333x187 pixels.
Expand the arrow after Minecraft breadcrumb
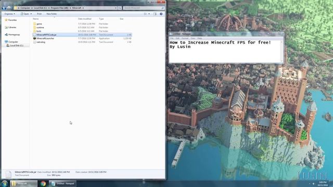click(83, 8)
